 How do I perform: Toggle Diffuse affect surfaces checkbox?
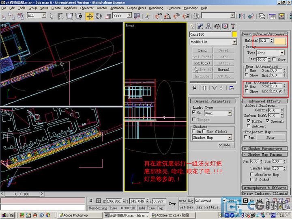(x=249, y=121)
